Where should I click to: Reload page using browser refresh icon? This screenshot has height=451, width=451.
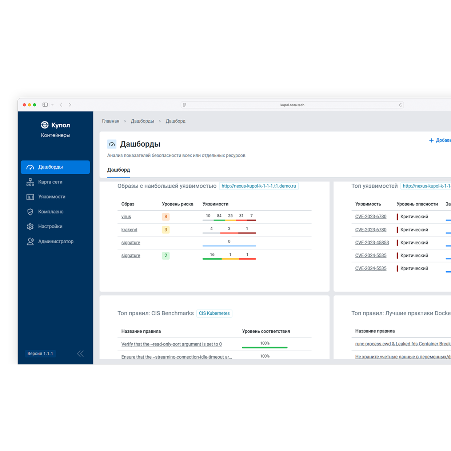pyautogui.click(x=400, y=105)
